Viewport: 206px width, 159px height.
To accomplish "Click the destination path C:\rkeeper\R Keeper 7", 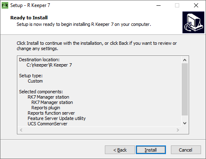I will tap(49, 65).
